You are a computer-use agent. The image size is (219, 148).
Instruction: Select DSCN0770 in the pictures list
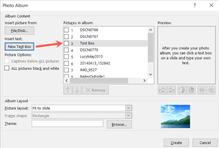pos(89,50)
